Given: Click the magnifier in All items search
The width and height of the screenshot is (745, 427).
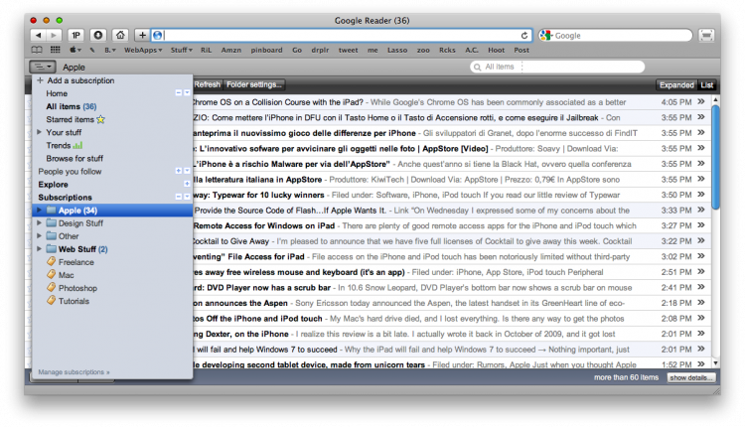Looking at the screenshot, I should [478, 67].
